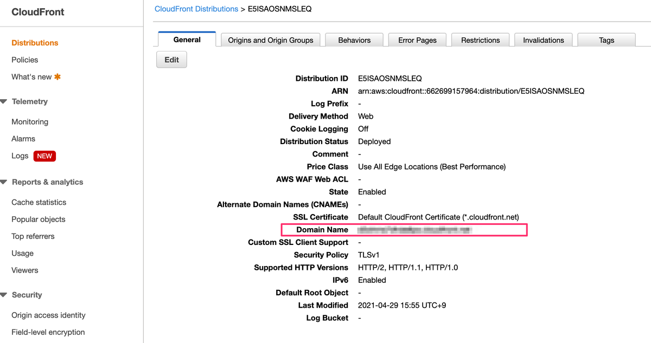
Task: Select the General tab
Action: 187,40
